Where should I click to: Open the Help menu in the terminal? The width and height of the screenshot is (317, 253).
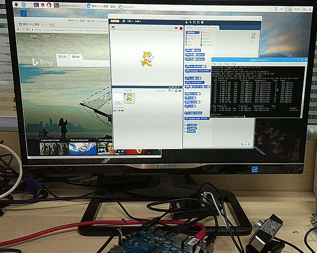click(x=233, y=64)
